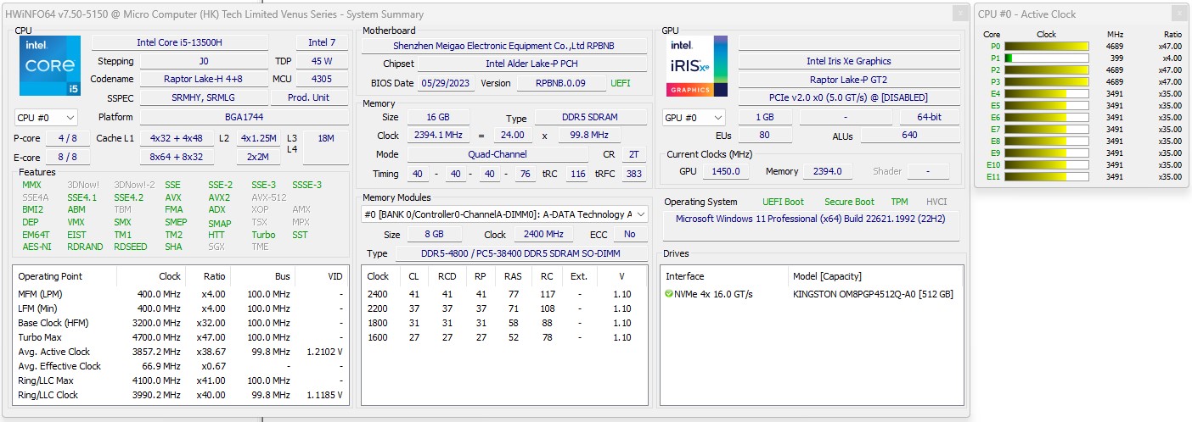Screen dimensions: 1192x422
Task: Click the Intel 7 process node field
Action: click(x=322, y=42)
